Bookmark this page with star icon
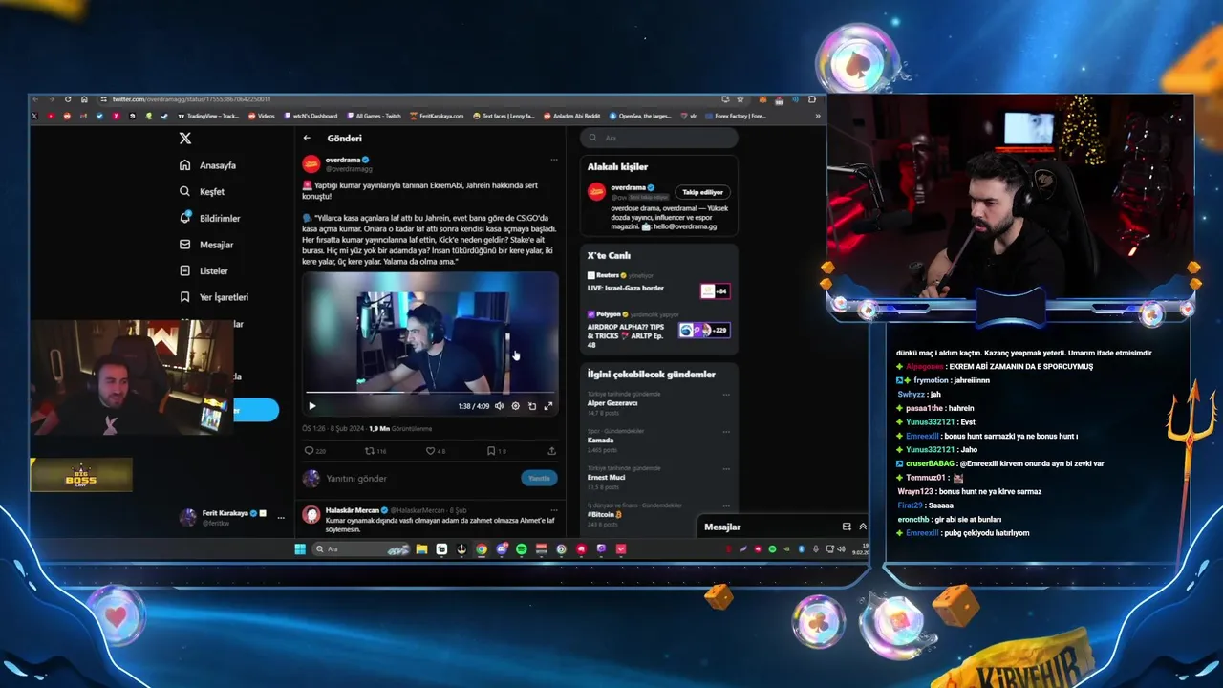The width and height of the screenshot is (1223, 688). coord(740,99)
